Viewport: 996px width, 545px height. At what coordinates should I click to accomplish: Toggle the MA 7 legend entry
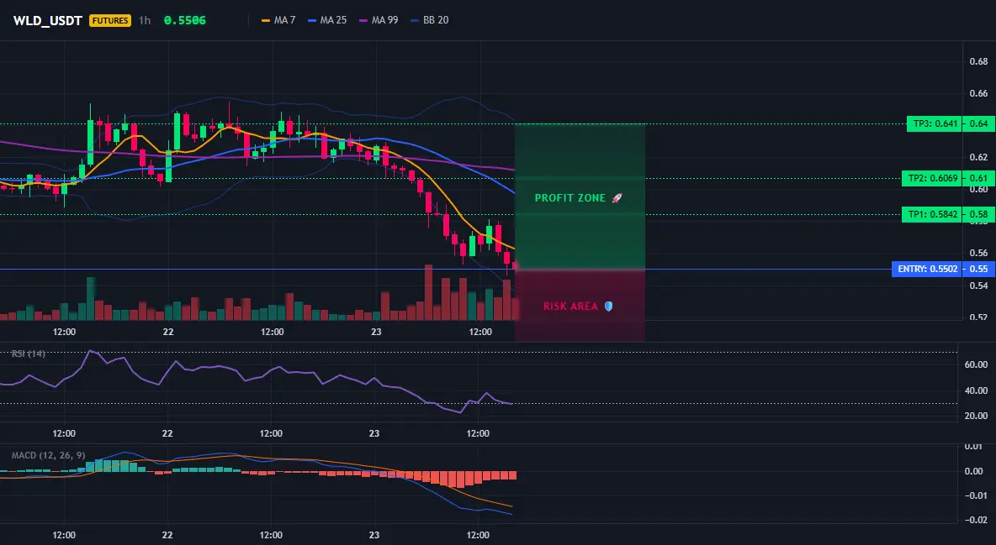point(278,20)
